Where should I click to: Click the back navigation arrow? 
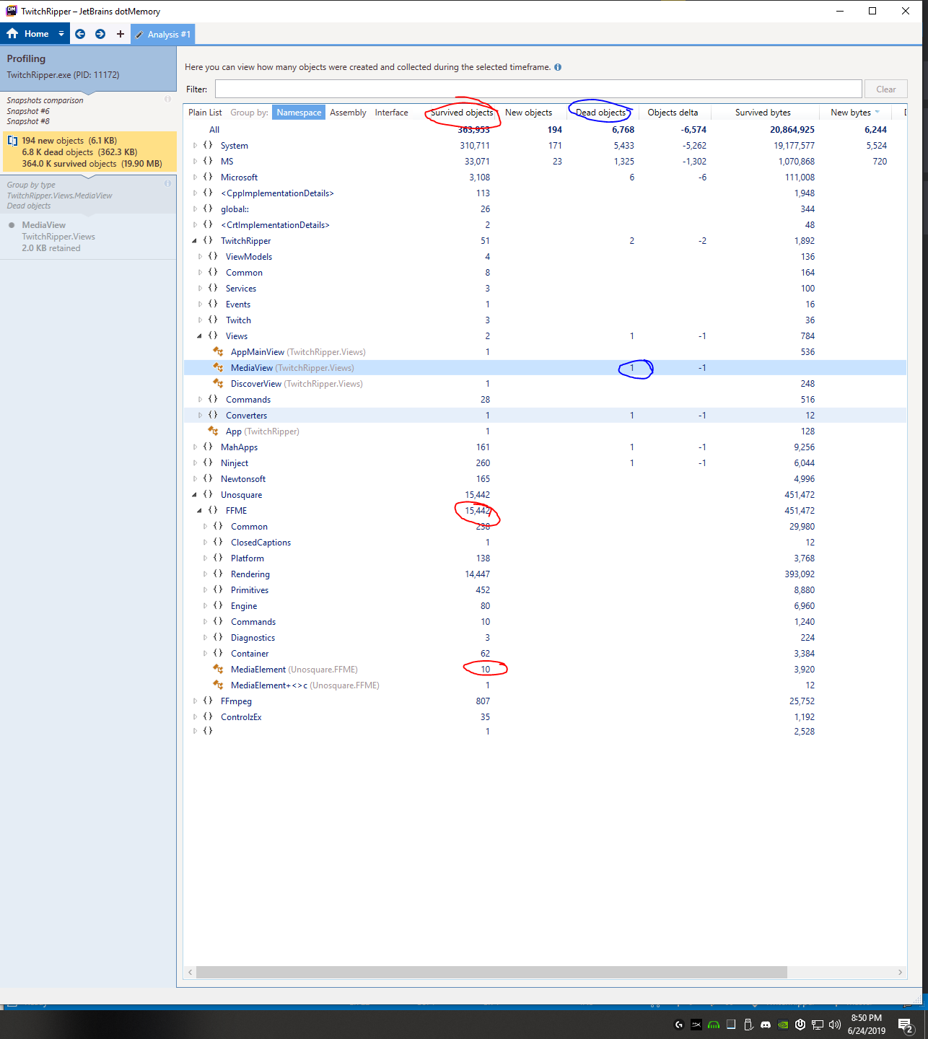(79, 34)
